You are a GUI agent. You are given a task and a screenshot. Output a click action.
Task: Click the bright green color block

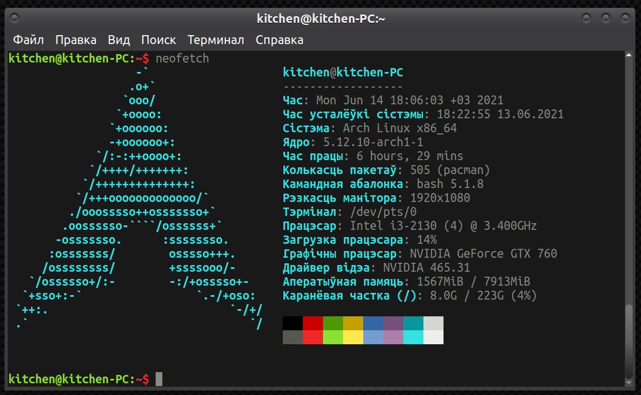tap(332, 338)
